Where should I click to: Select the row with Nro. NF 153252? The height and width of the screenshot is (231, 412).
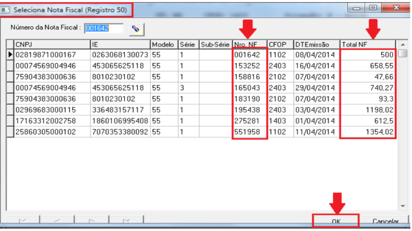[249, 65]
